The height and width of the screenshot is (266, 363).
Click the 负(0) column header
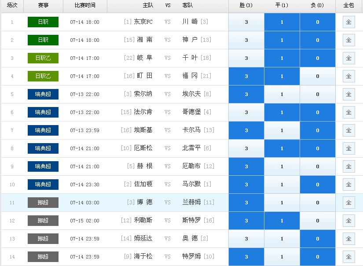coord(317,5)
